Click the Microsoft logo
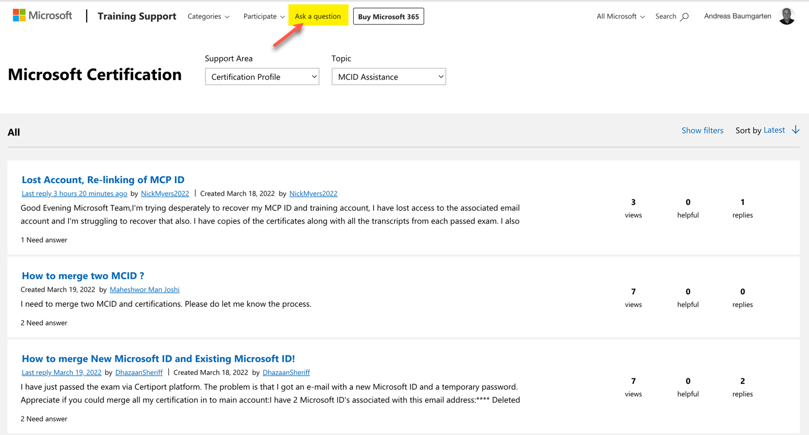This screenshot has width=809, height=435. click(42, 15)
